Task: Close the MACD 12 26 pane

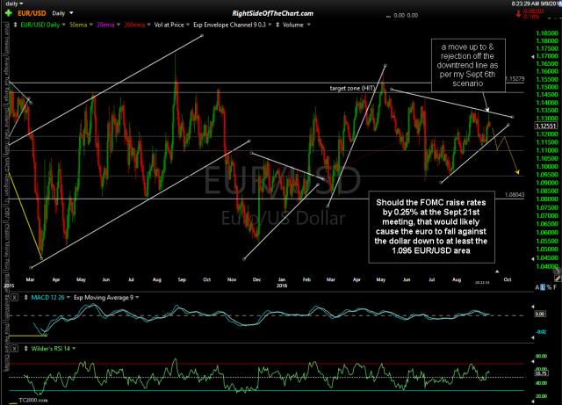Action: tap(14, 298)
